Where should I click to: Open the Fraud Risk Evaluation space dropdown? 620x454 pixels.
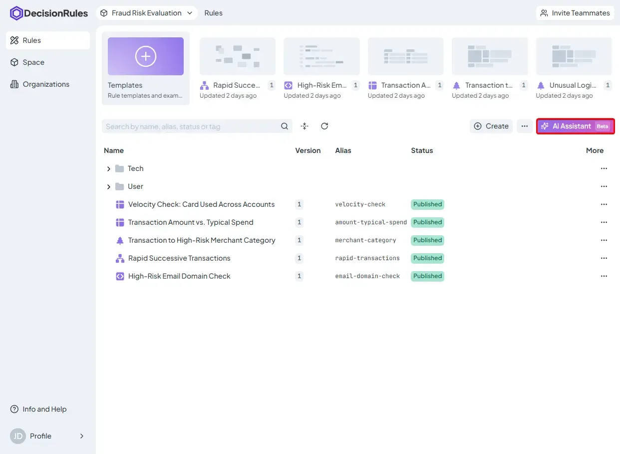[147, 13]
